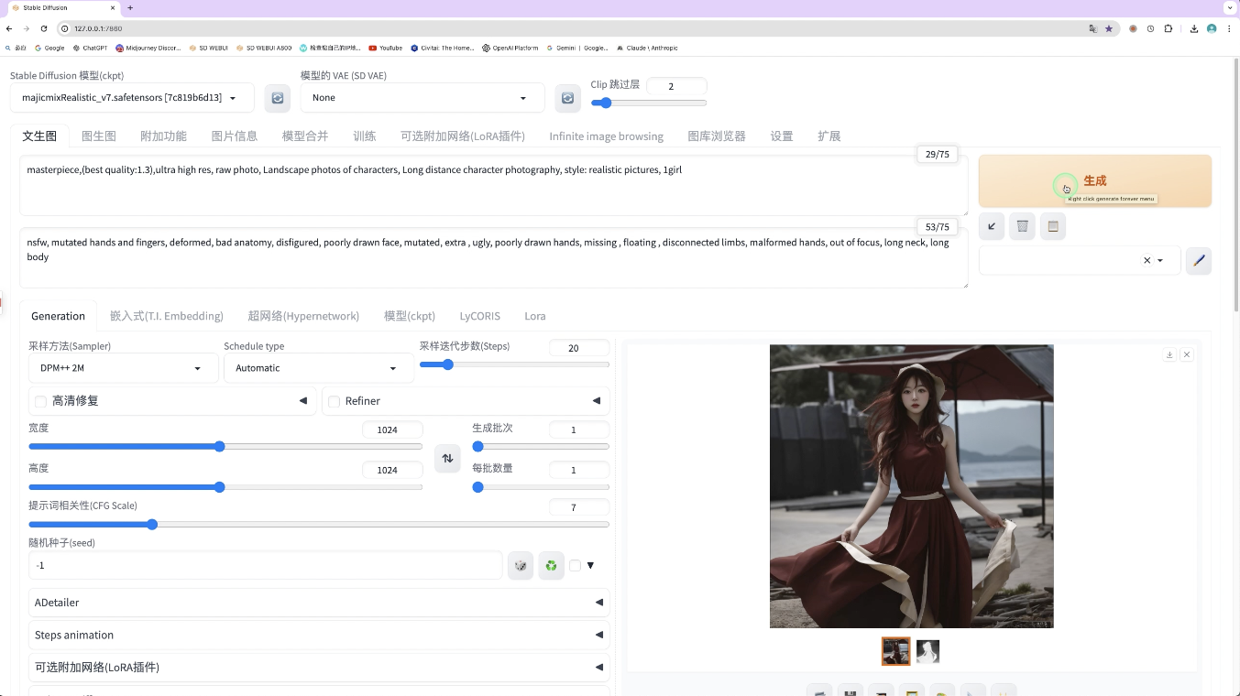Open the browser translate icon
The image size is (1240, 696).
click(1092, 28)
